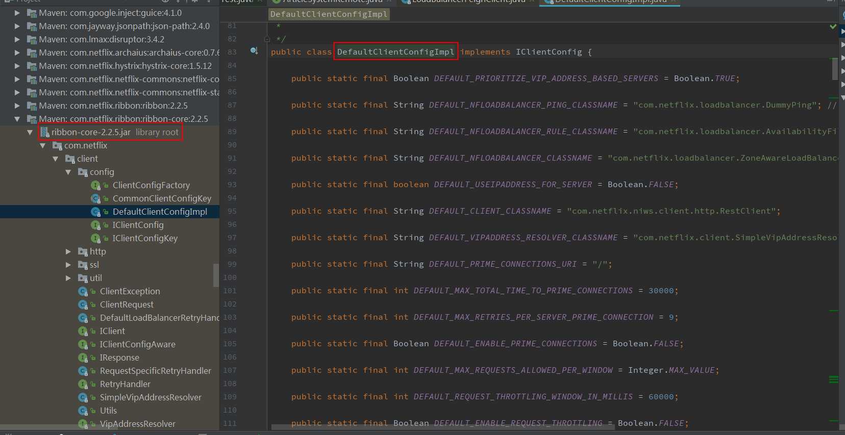The width and height of the screenshot is (845, 435).
Task: Collapse the config package
Action: (x=68, y=172)
